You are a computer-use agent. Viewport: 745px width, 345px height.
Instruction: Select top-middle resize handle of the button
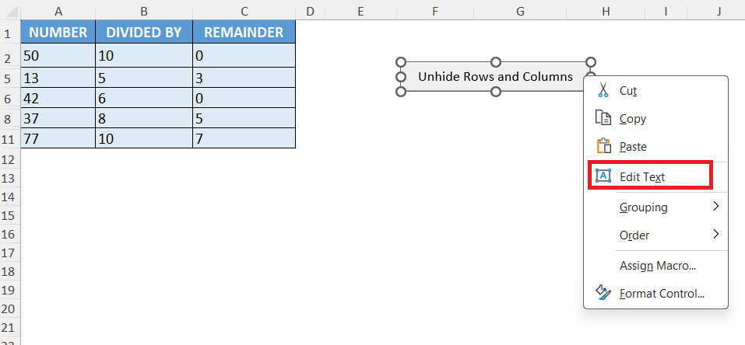coord(496,62)
